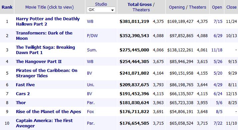The width and height of the screenshot is (238, 130).
Task: Open Rise of the Planet of the Apes
Action: point(48,111)
